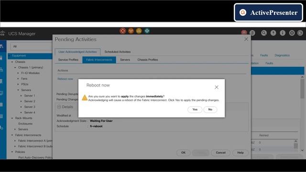Viewport: 306px width, 172px height.
Task: Click the logout icon in header
Action: (x=300, y=33)
